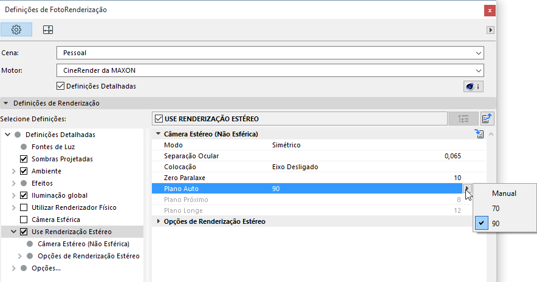537x282 pixels.
Task: Close the Definições de FotoRenderização dialog
Action: coord(488,10)
